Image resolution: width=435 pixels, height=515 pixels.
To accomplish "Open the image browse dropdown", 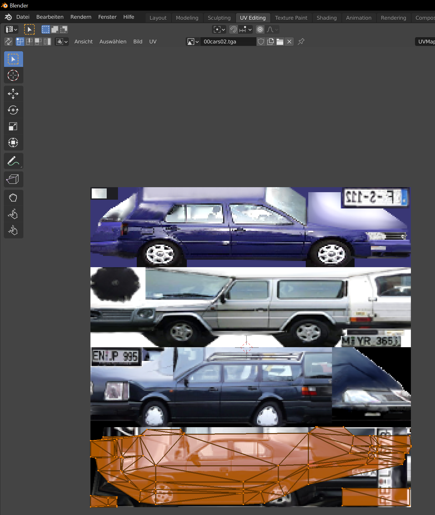I will pyautogui.click(x=193, y=42).
